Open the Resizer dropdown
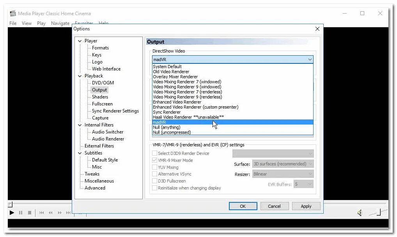 tap(283, 174)
